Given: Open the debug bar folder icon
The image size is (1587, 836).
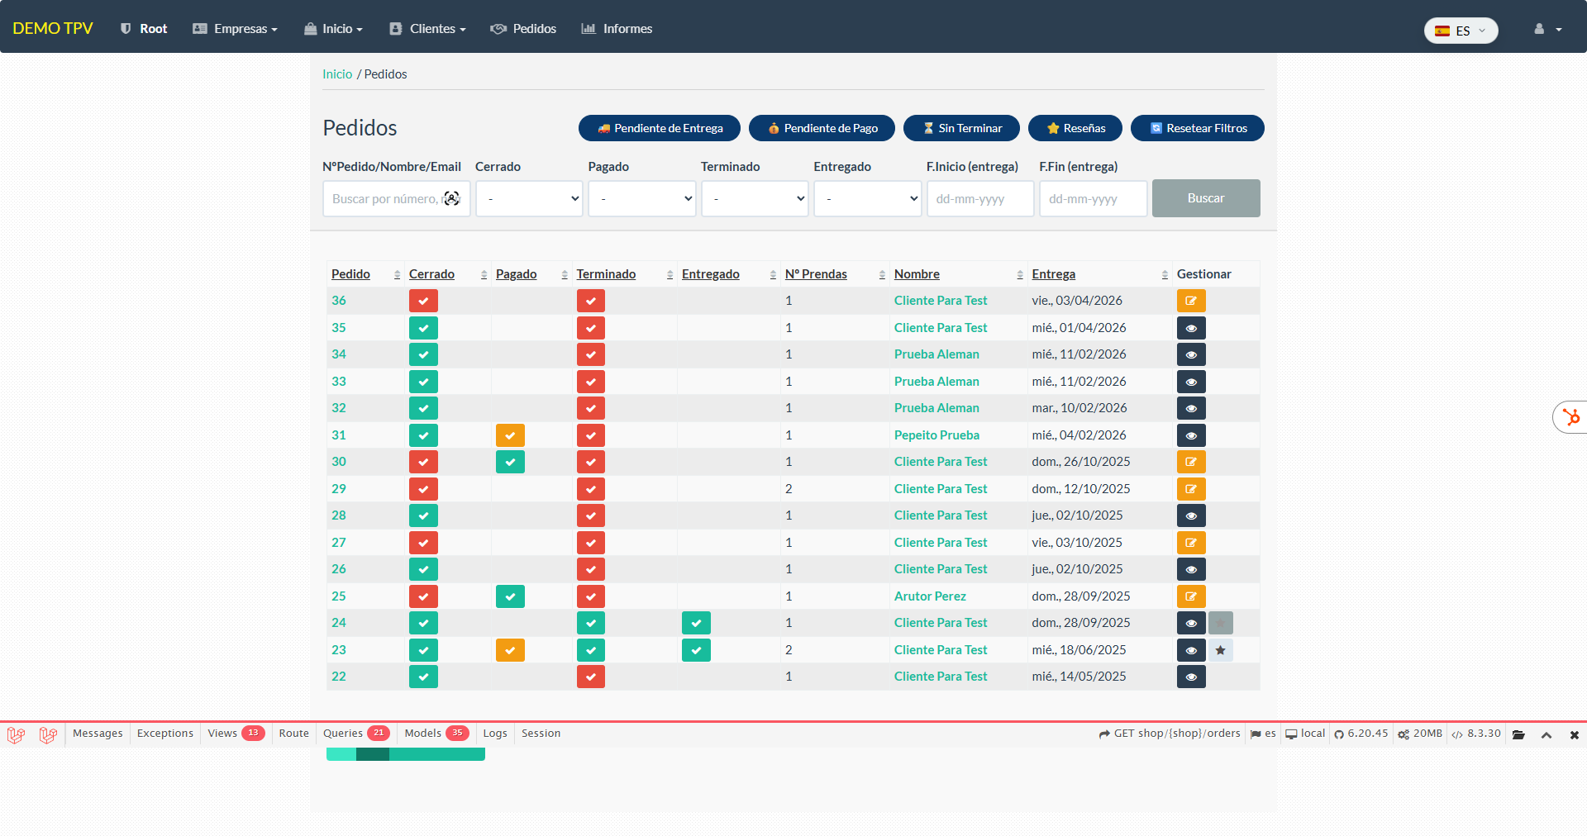Looking at the screenshot, I should (x=1518, y=734).
